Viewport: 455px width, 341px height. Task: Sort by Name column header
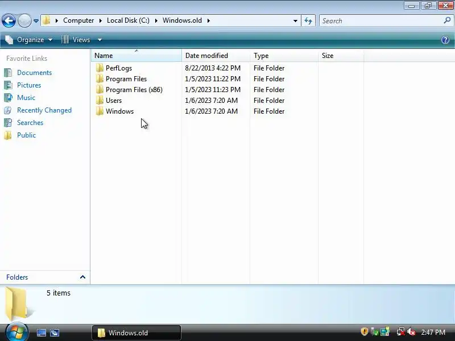(x=136, y=55)
